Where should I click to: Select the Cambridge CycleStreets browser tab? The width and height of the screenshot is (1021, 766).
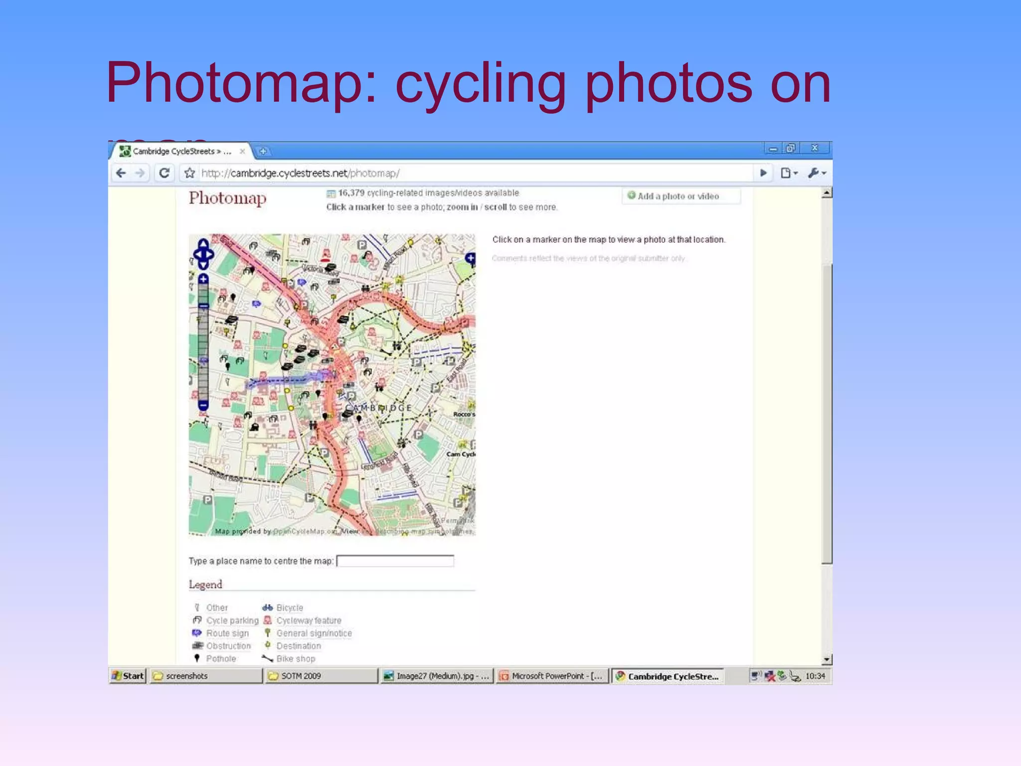(x=181, y=151)
